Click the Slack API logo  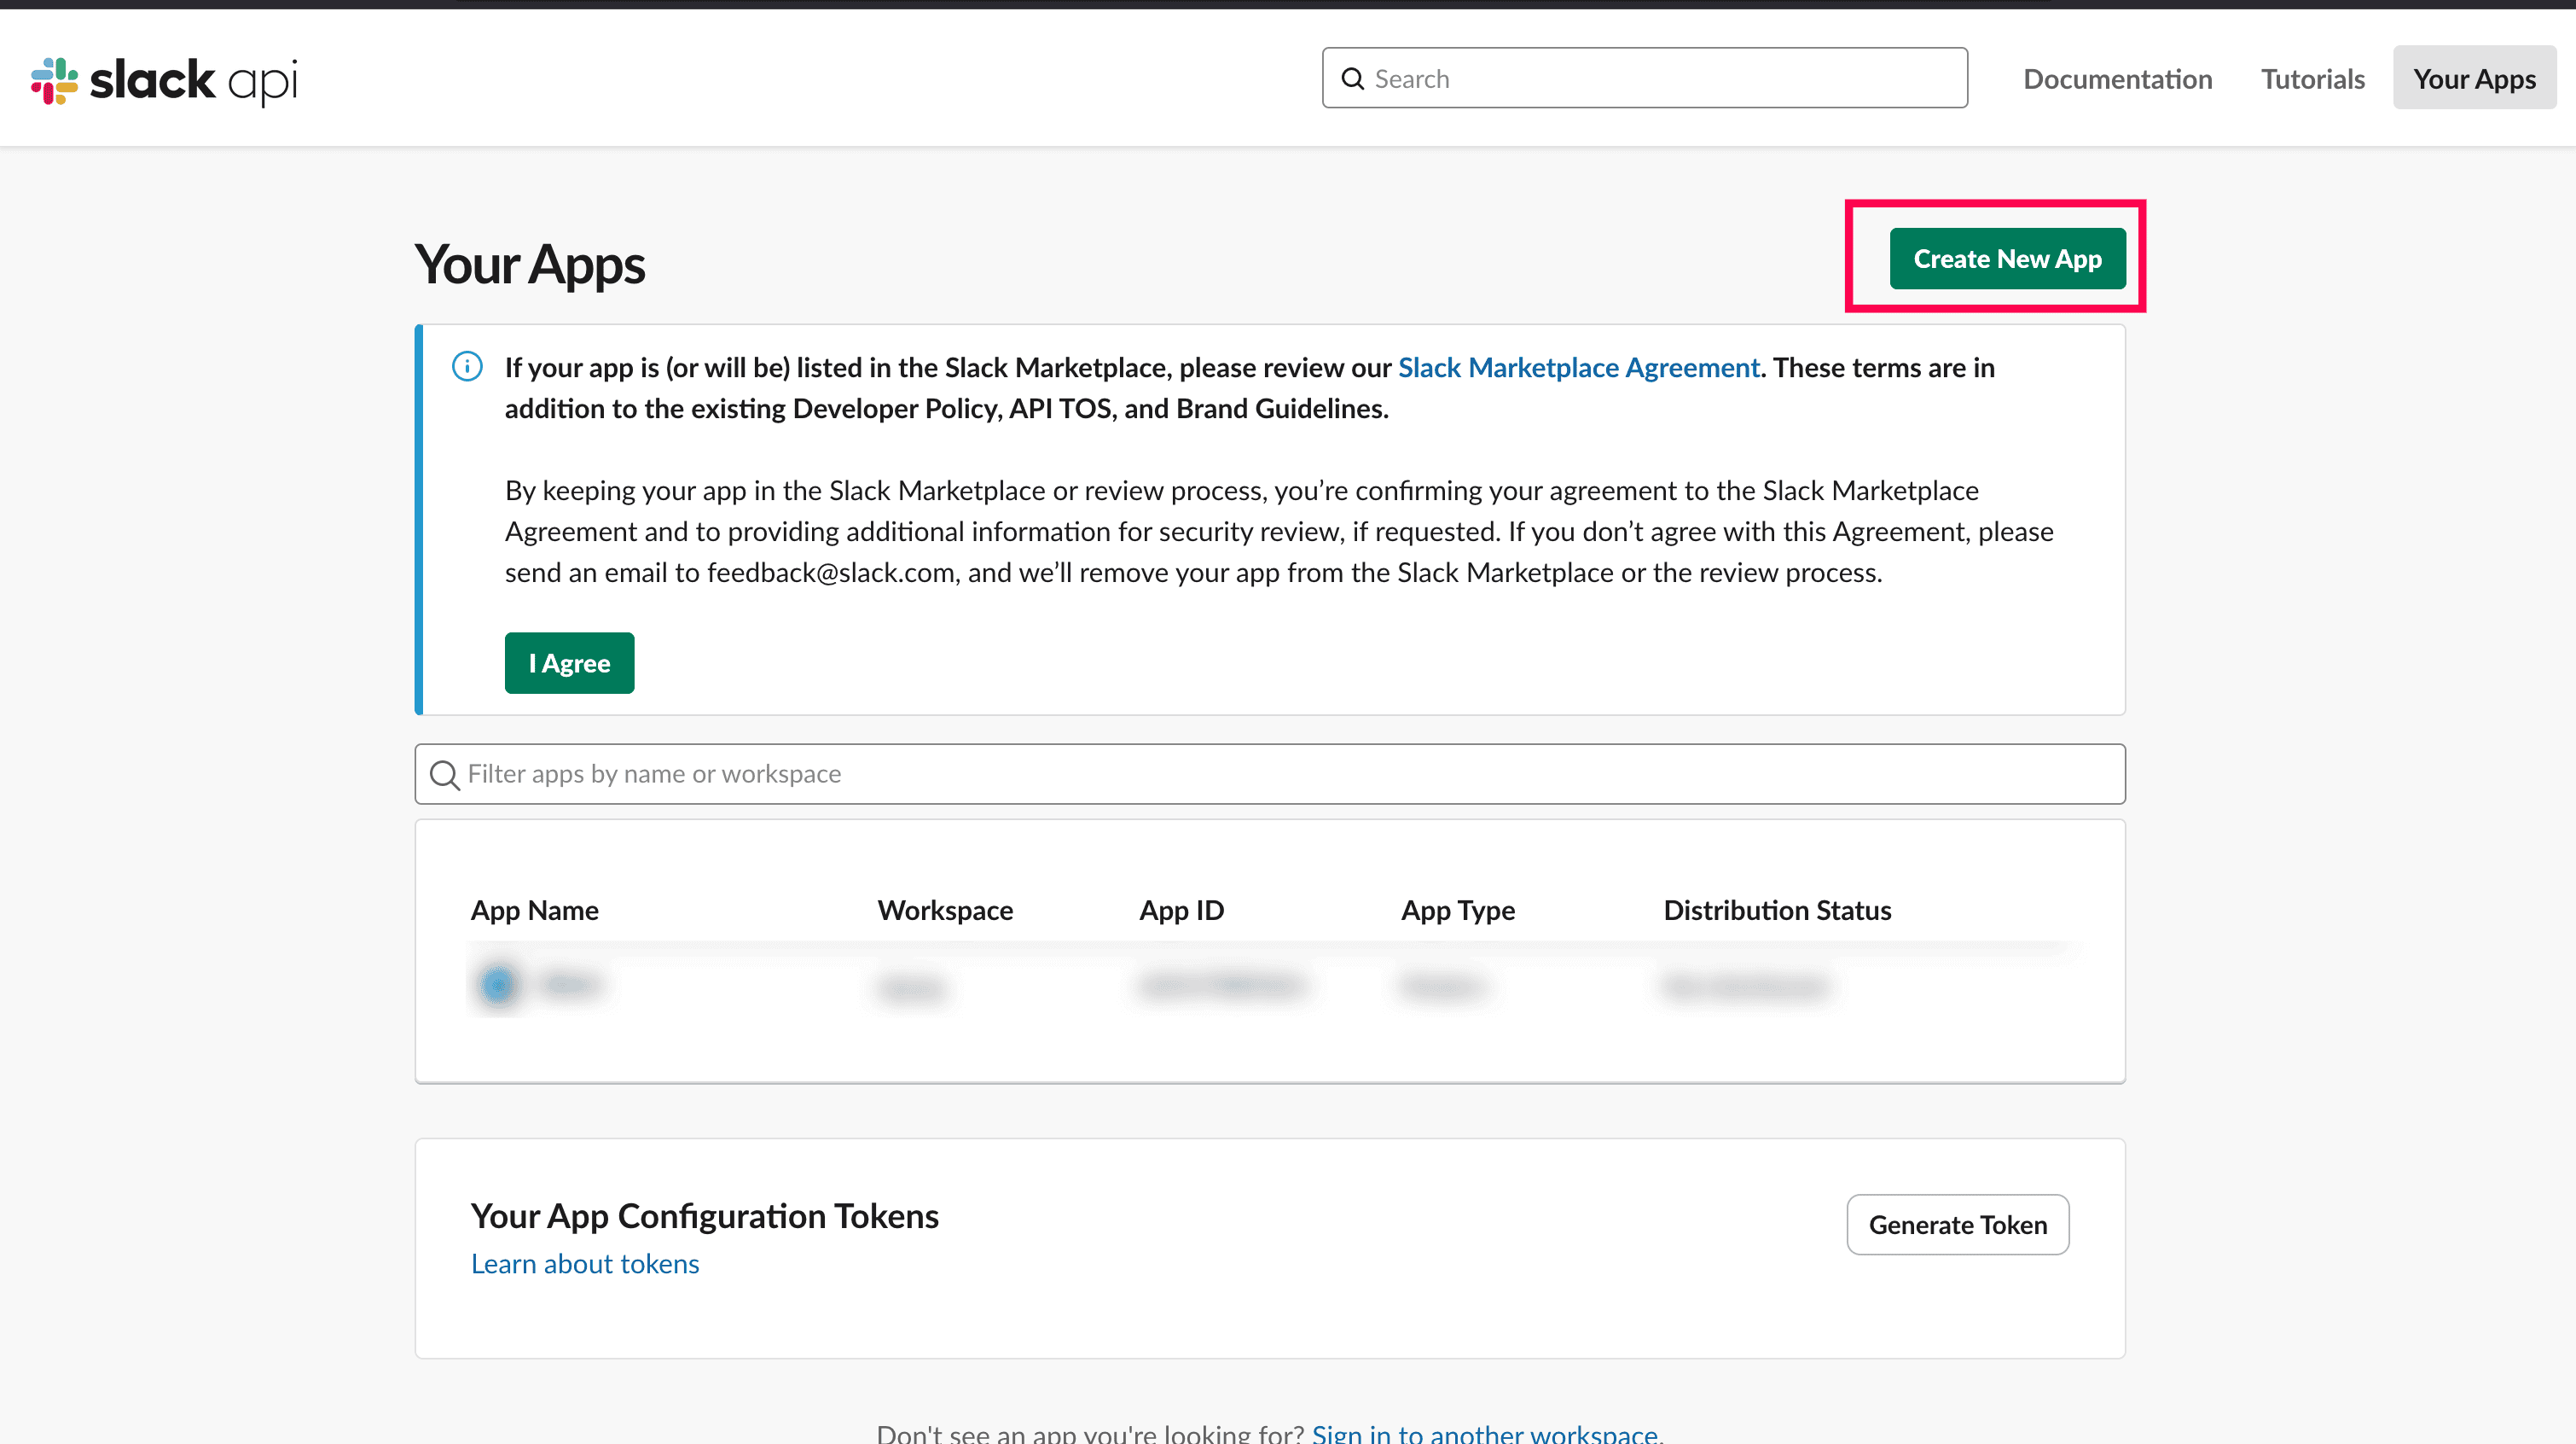pos(163,79)
